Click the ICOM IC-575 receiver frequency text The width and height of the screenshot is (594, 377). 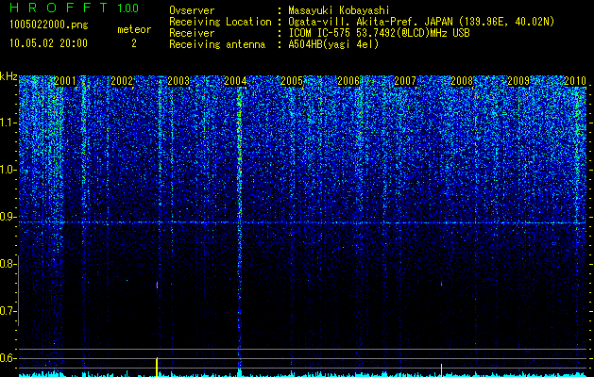point(379,33)
